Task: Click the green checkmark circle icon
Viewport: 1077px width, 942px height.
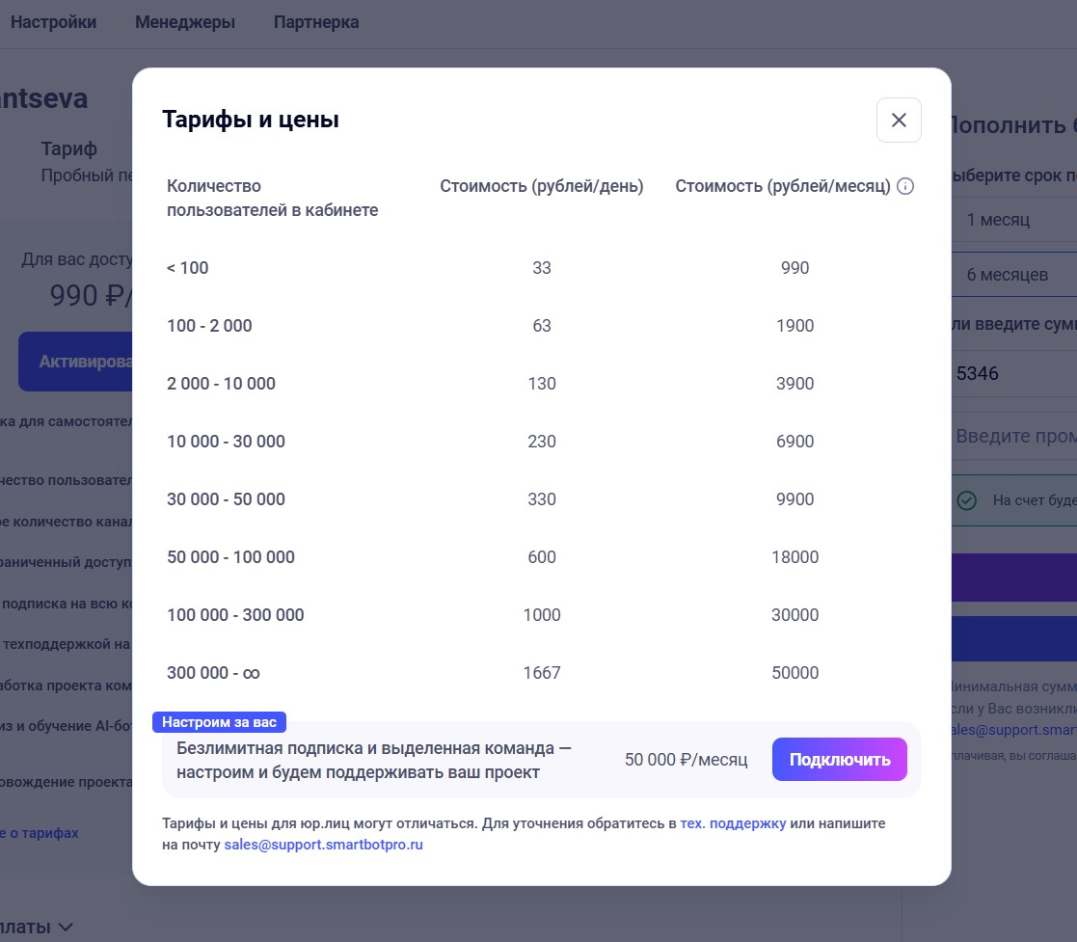Action: [x=966, y=500]
